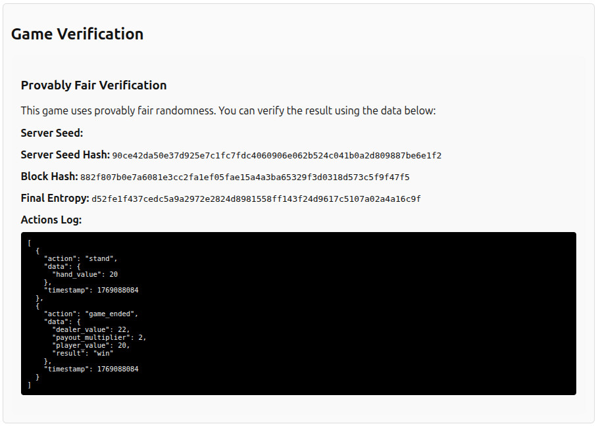Image resolution: width=598 pixels, height=426 pixels.
Task: Click the hand_value 20 line
Action: point(85,274)
